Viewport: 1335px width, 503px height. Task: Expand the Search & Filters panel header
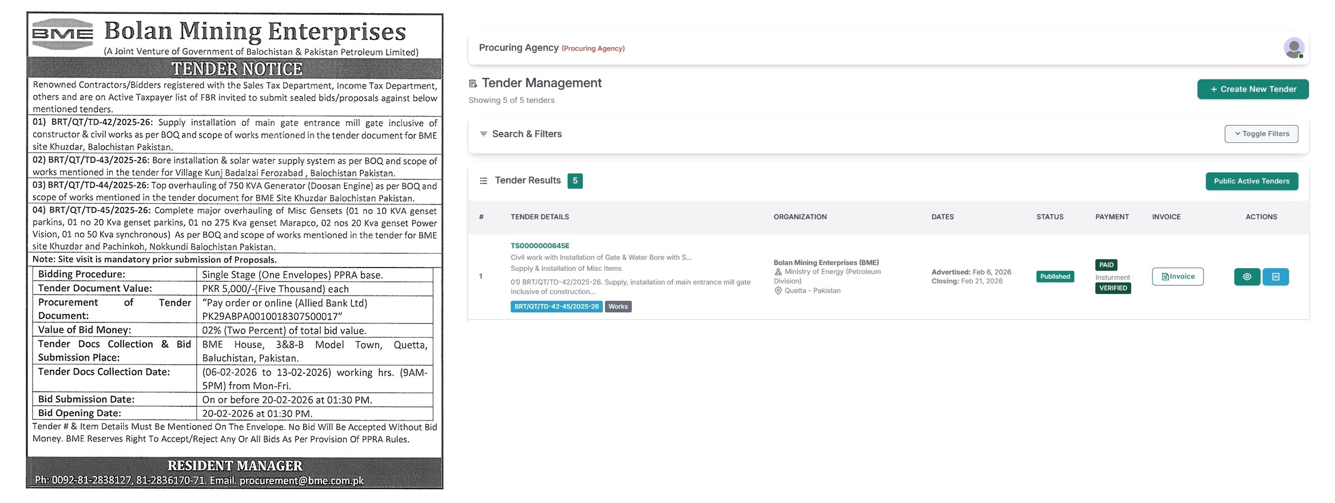(527, 134)
